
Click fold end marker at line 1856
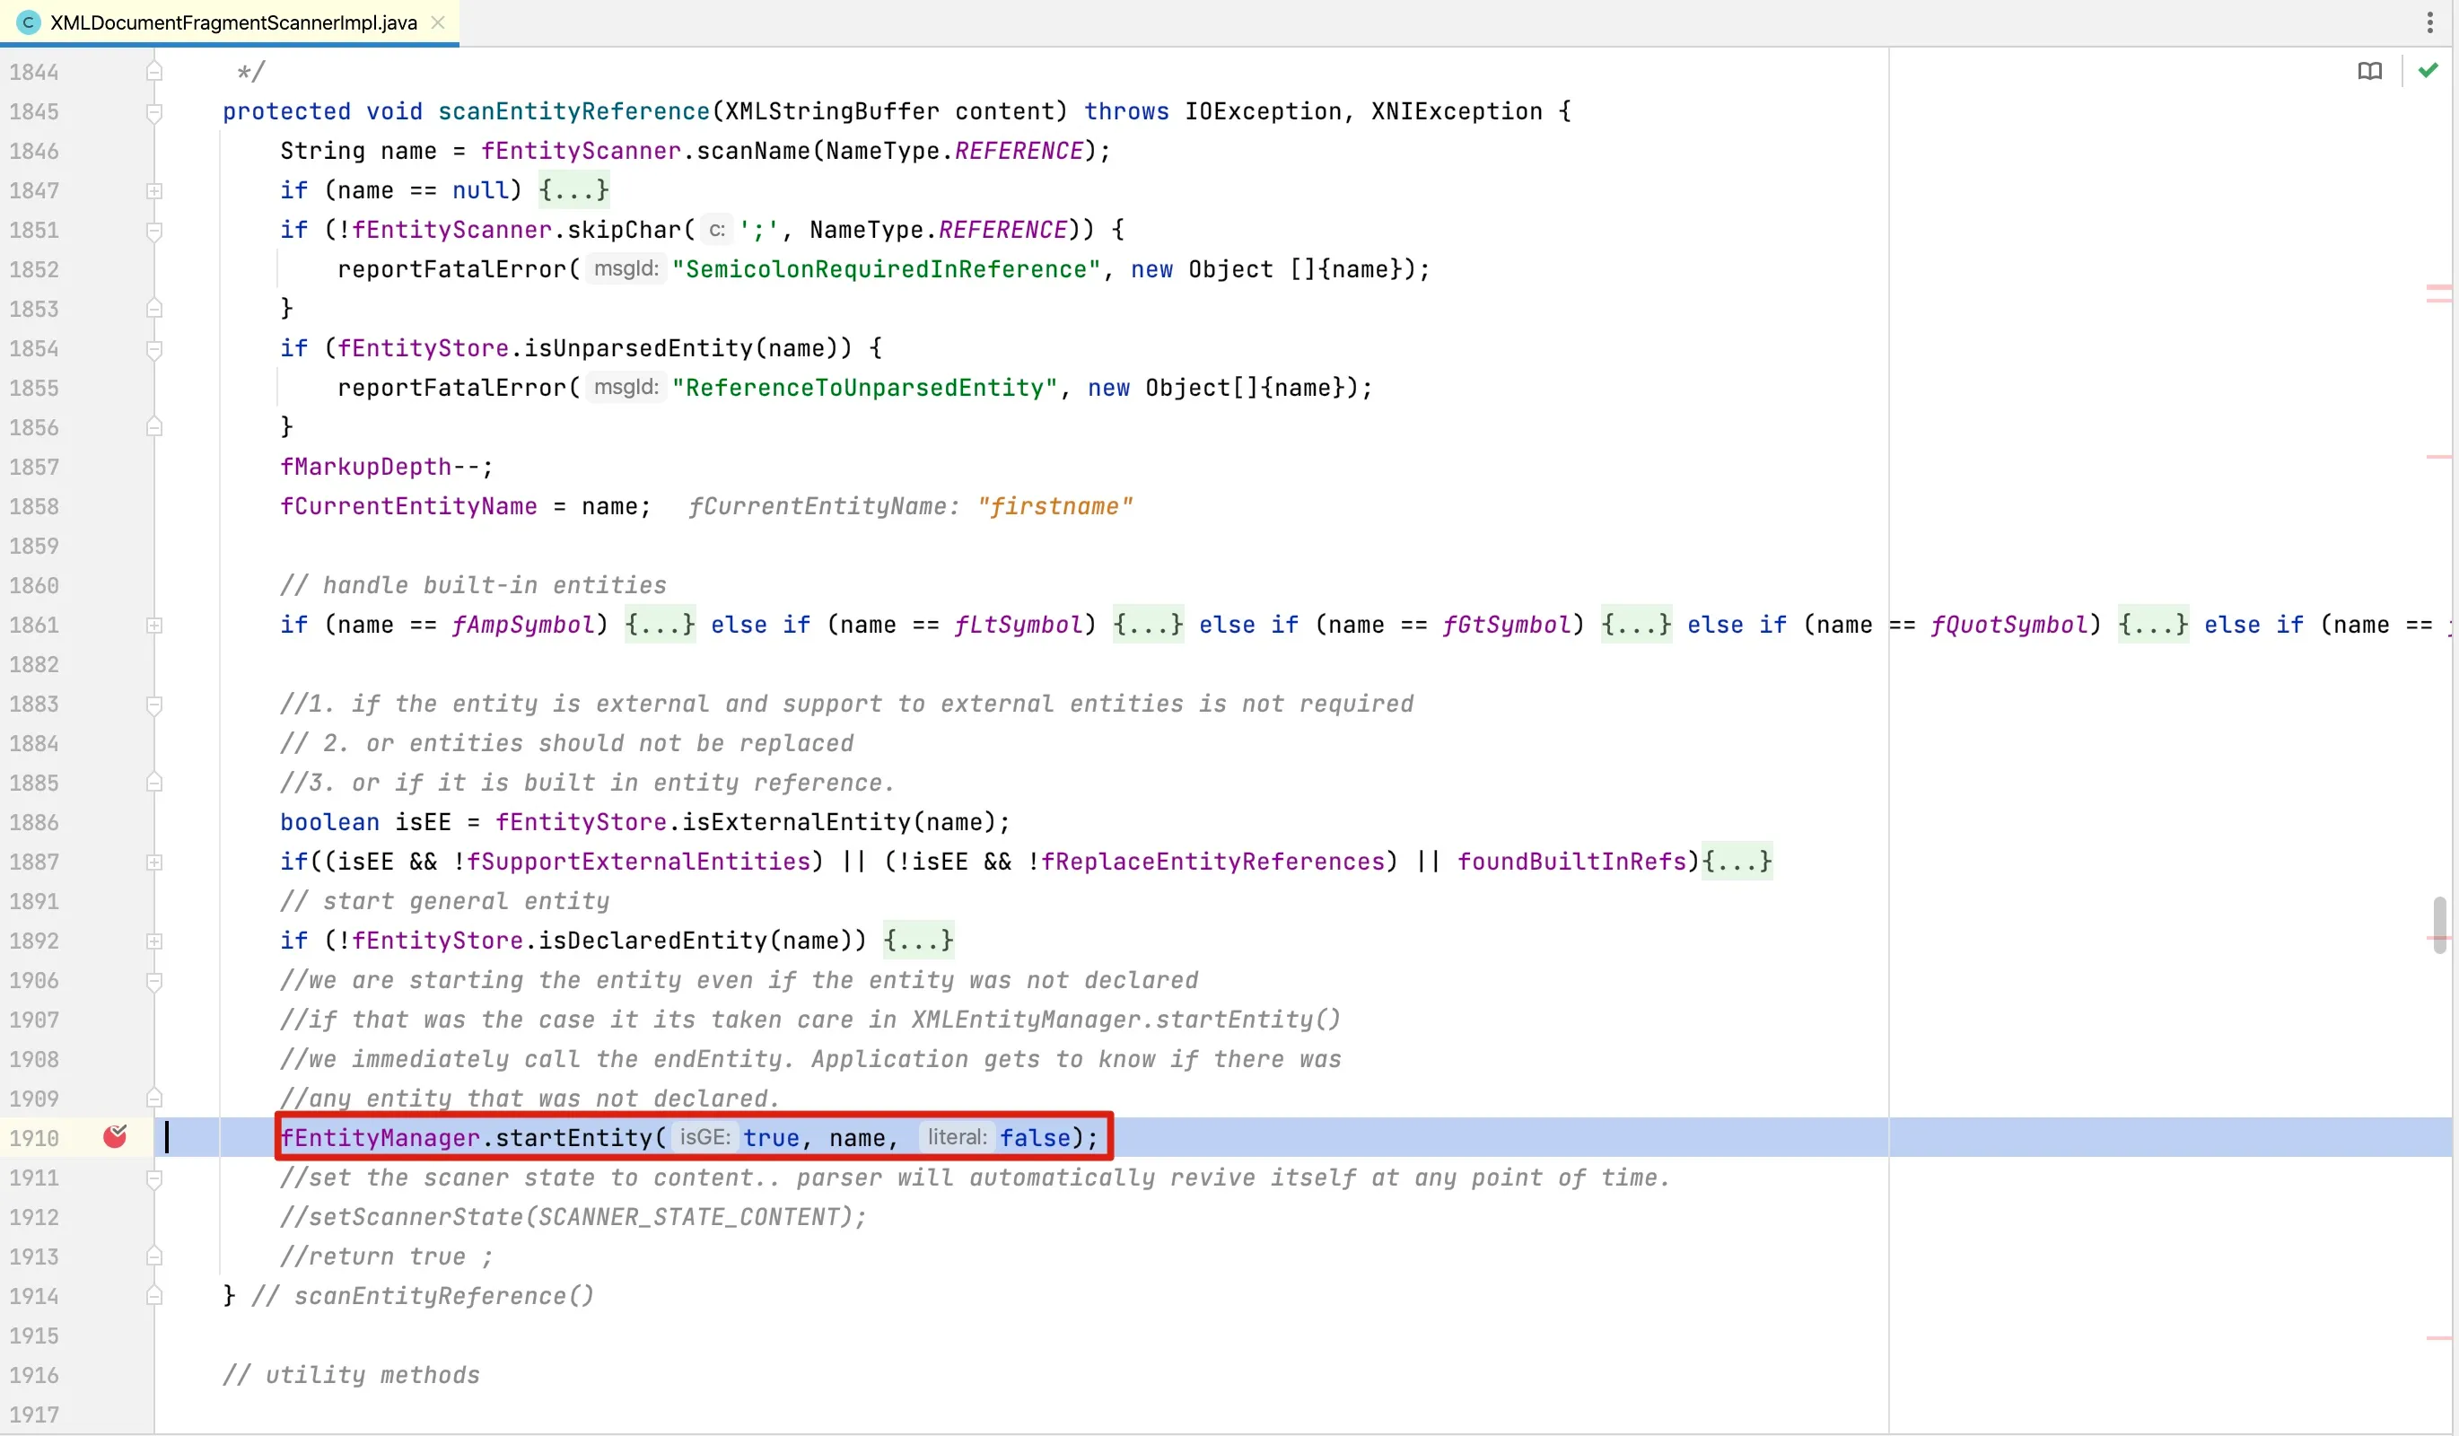154,427
